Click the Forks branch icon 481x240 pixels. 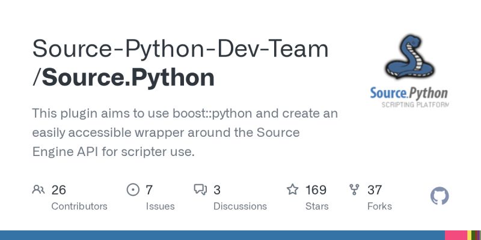pyautogui.click(x=354, y=190)
